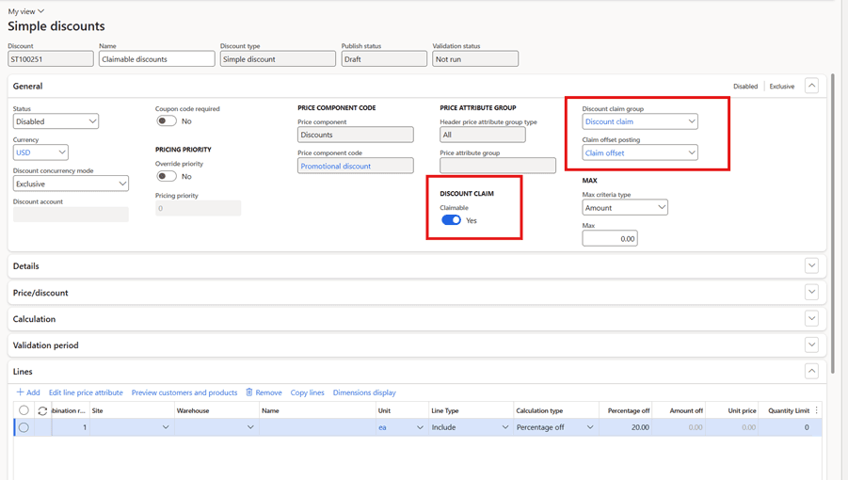848x480 pixels.
Task: Click the Publish status field Draft
Action: point(384,59)
